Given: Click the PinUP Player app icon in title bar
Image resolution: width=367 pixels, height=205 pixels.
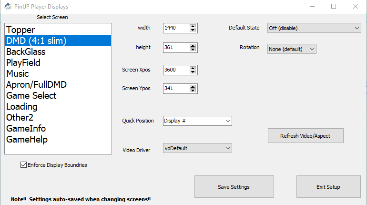Looking at the screenshot, I should [8, 6].
